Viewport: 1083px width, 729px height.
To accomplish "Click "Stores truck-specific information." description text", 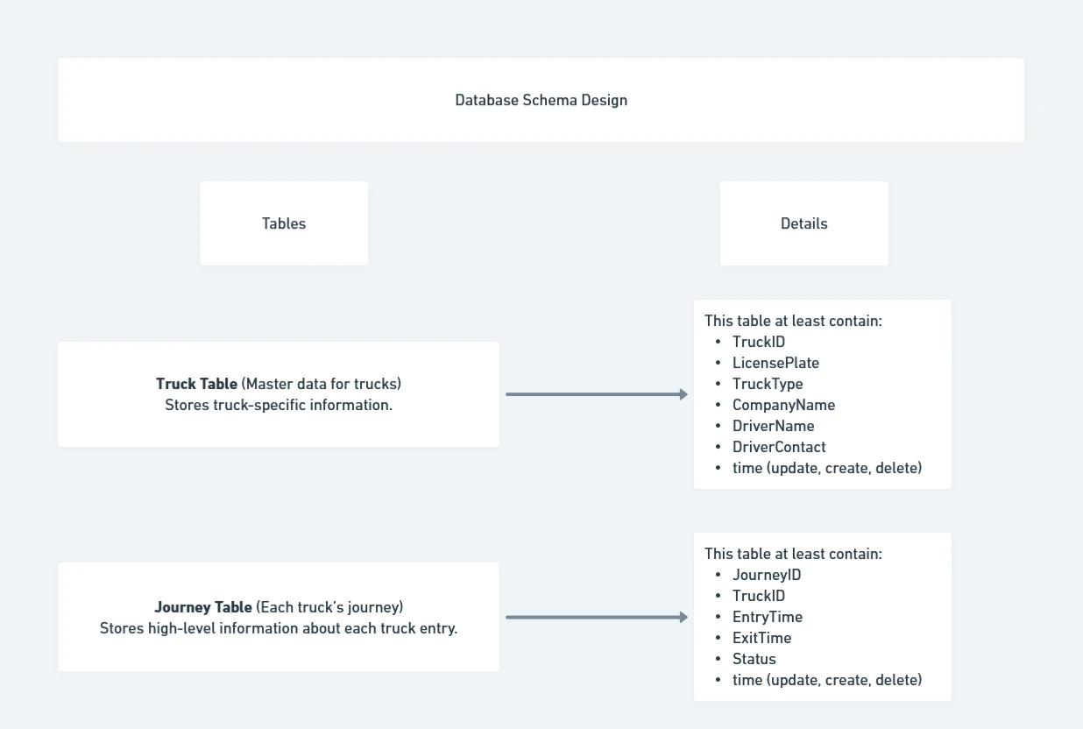I will click(x=279, y=405).
